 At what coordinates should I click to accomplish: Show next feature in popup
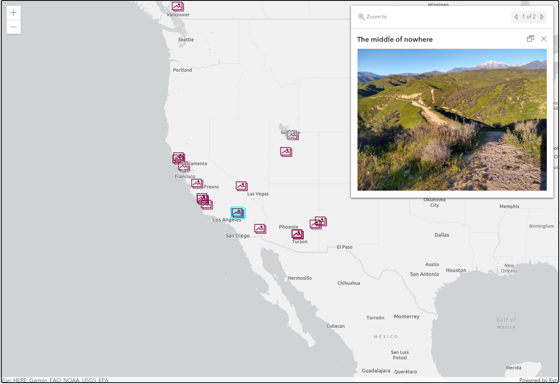[x=542, y=17]
